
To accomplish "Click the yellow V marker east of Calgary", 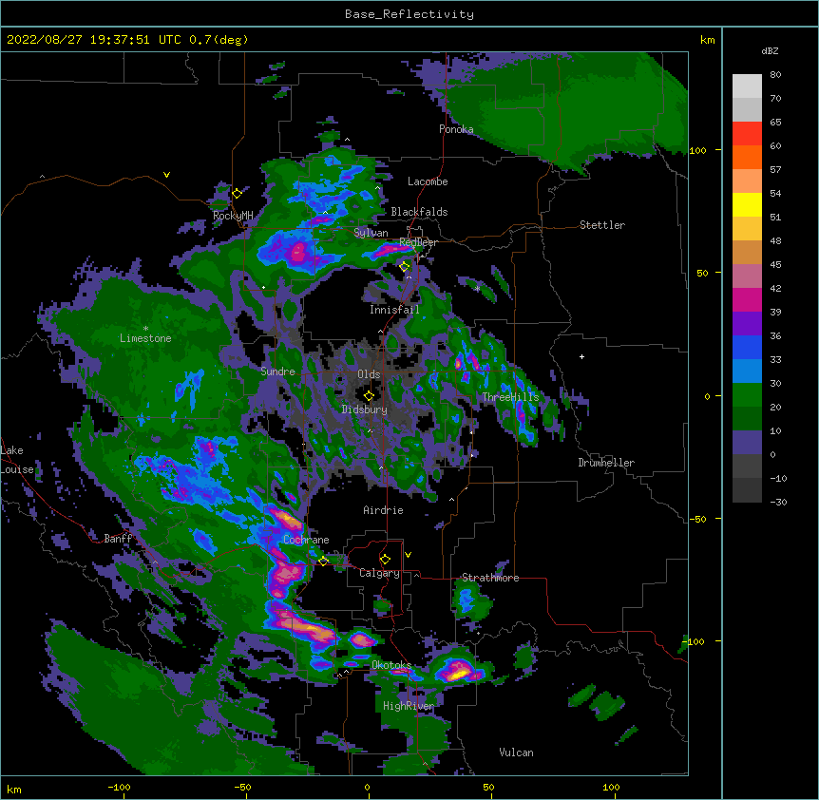I will pyautogui.click(x=408, y=555).
